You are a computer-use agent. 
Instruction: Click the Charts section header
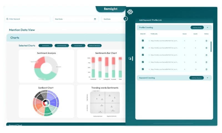(66, 38)
